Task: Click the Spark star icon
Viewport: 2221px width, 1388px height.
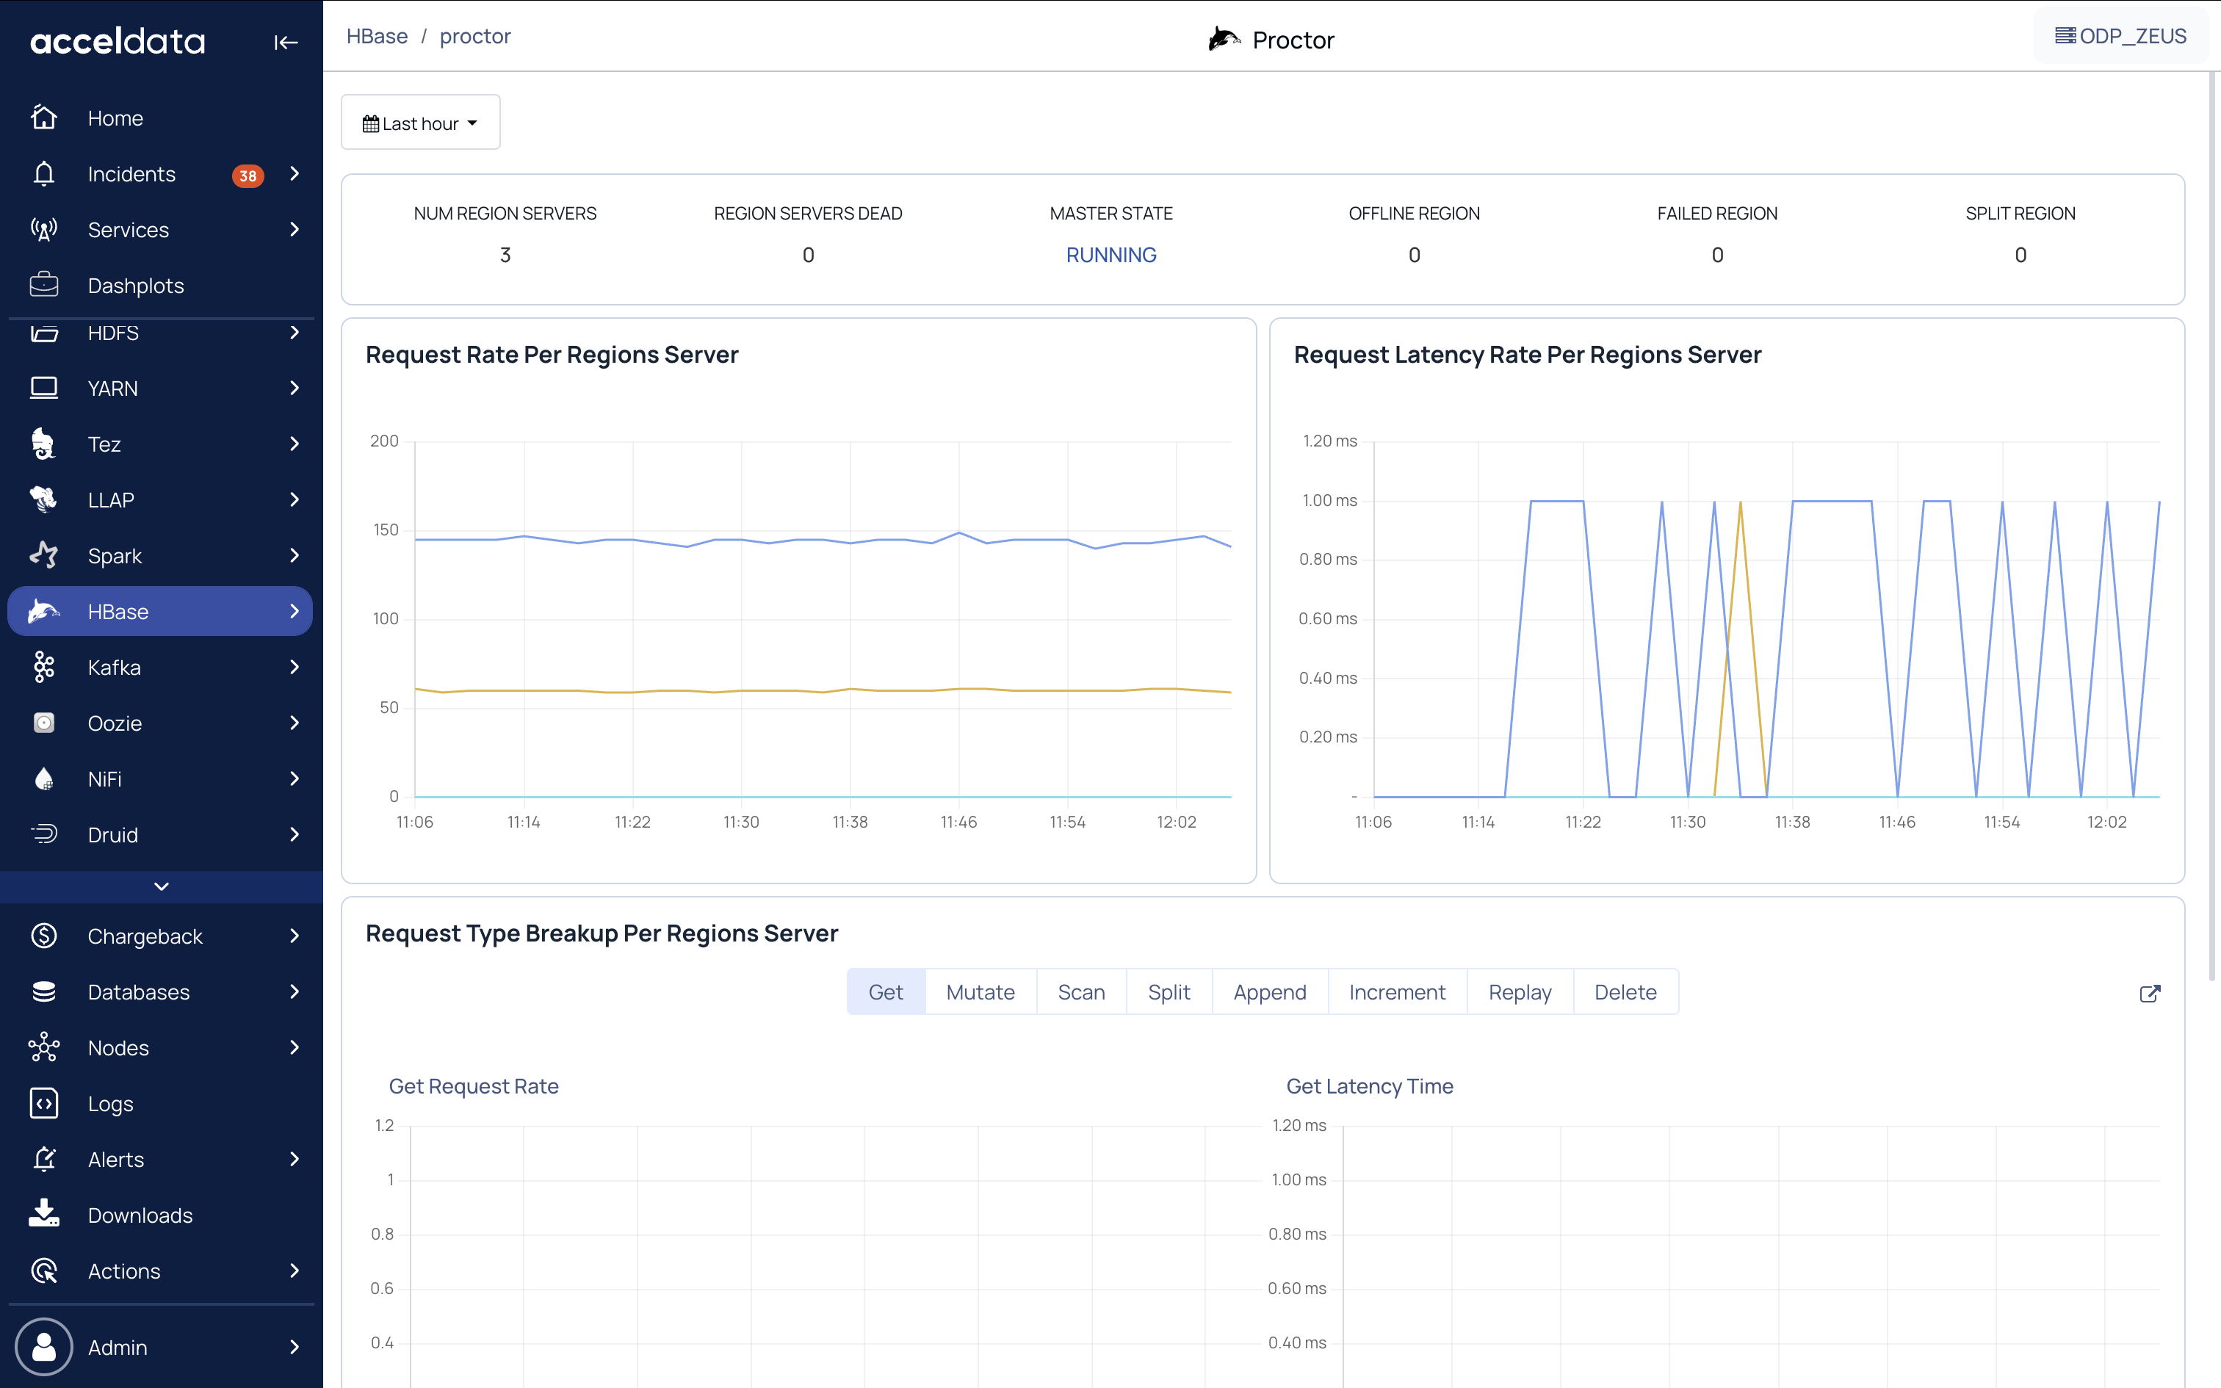Action: coord(44,555)
